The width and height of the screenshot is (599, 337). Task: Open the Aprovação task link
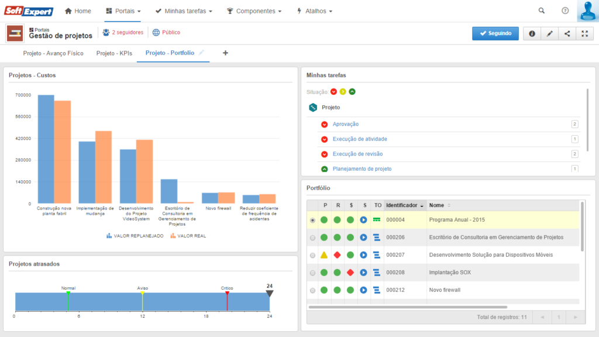345,124
